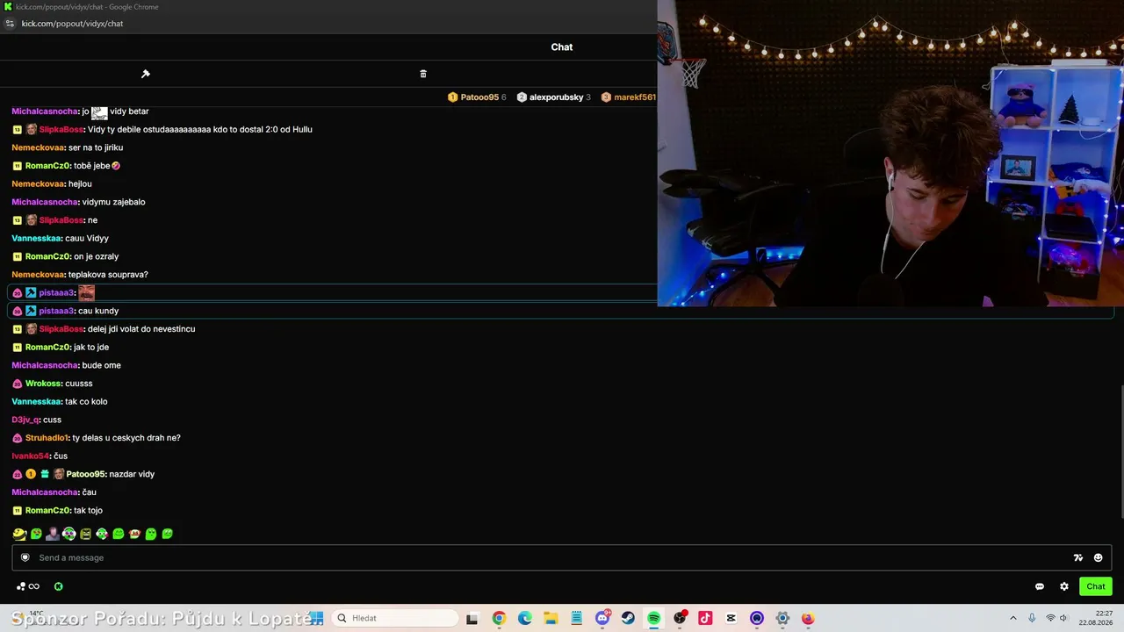Expand hidden system tray icons chevron
The image size is (1124, 632).
coord(1012,618)
